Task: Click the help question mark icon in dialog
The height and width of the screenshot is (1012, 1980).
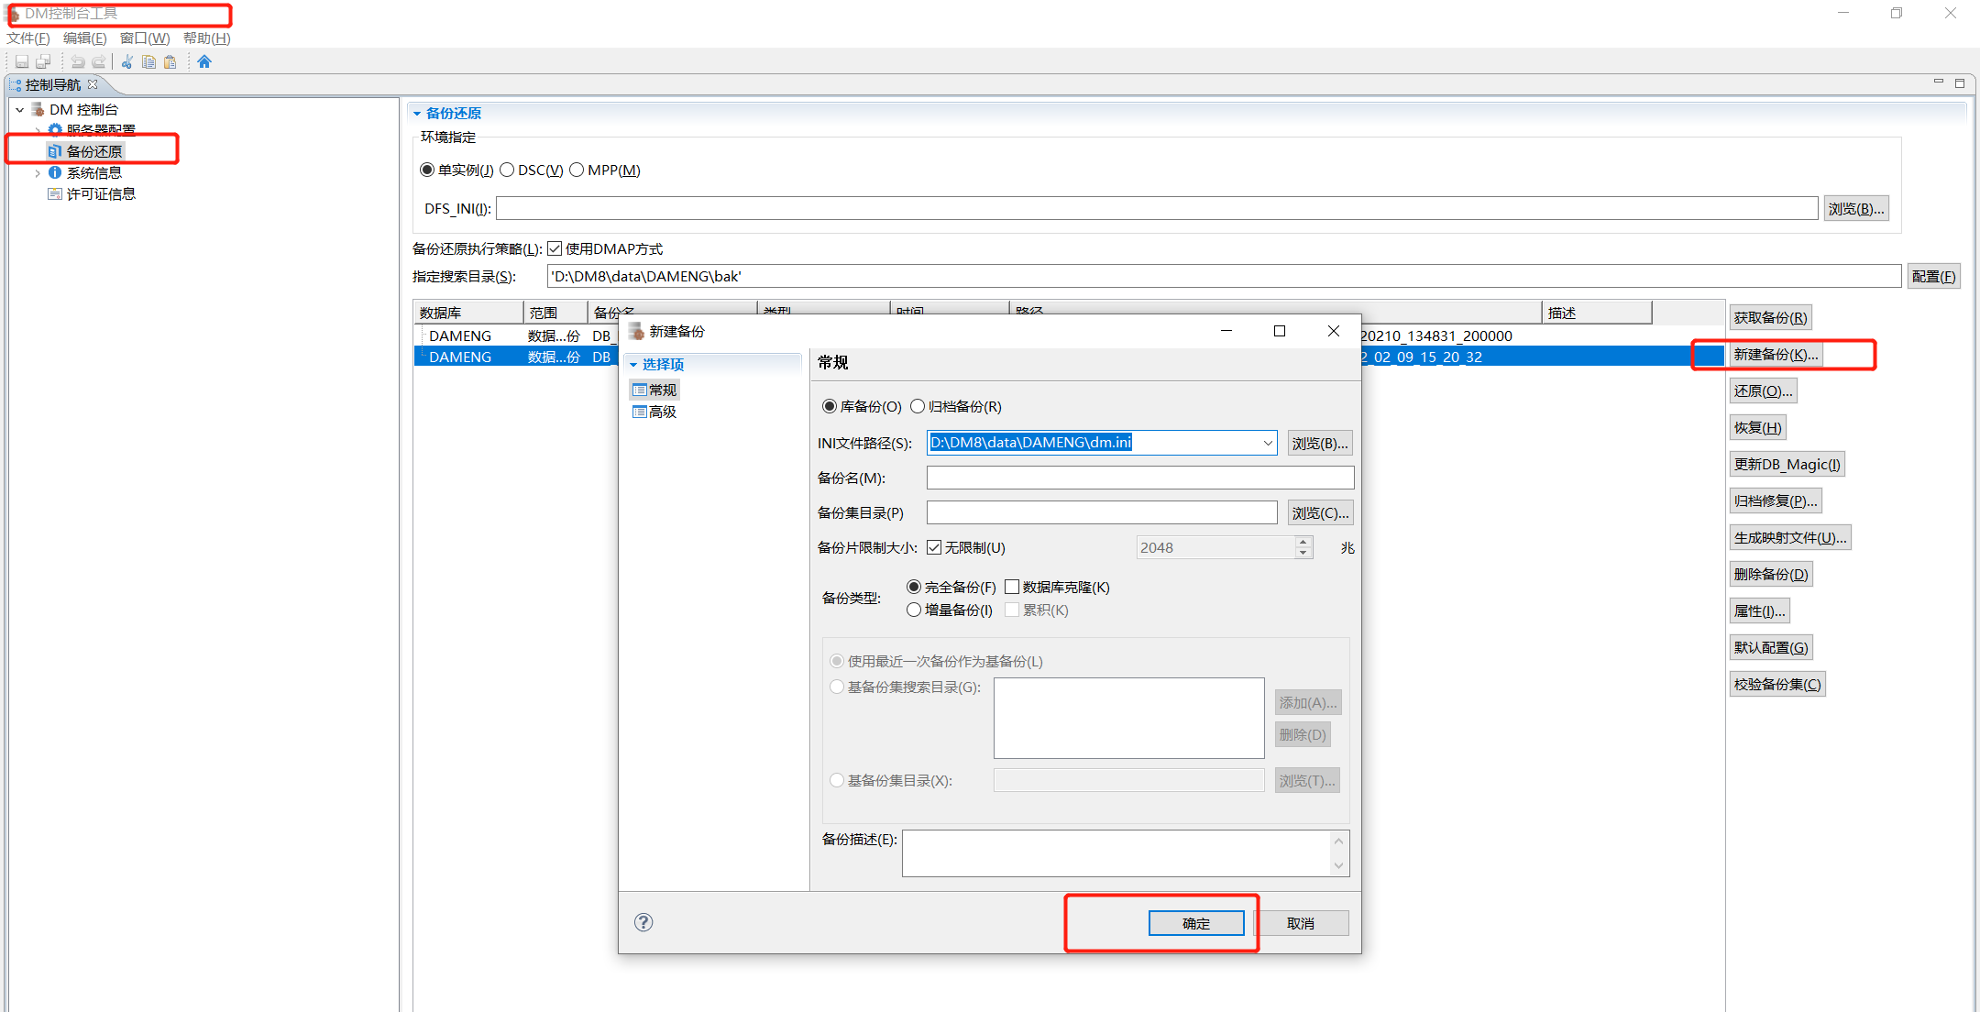Action: click(643, 922)
